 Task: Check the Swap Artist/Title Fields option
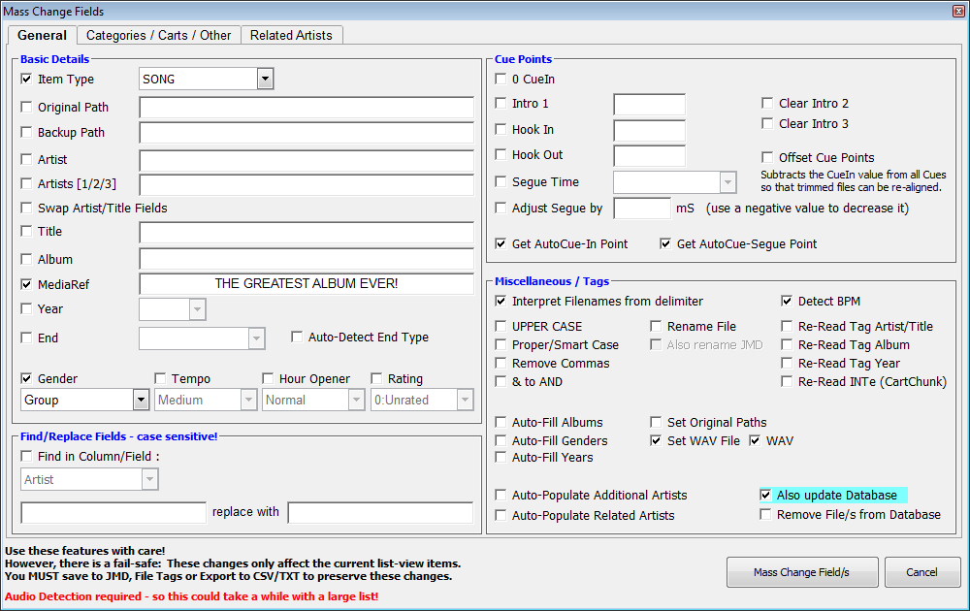27,209
